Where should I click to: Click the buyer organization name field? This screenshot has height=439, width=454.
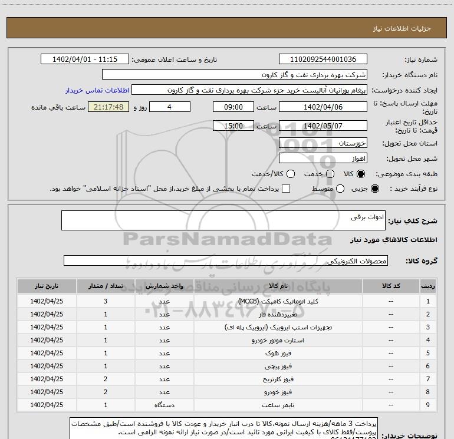pyautogui.click(x=235, y=75)
